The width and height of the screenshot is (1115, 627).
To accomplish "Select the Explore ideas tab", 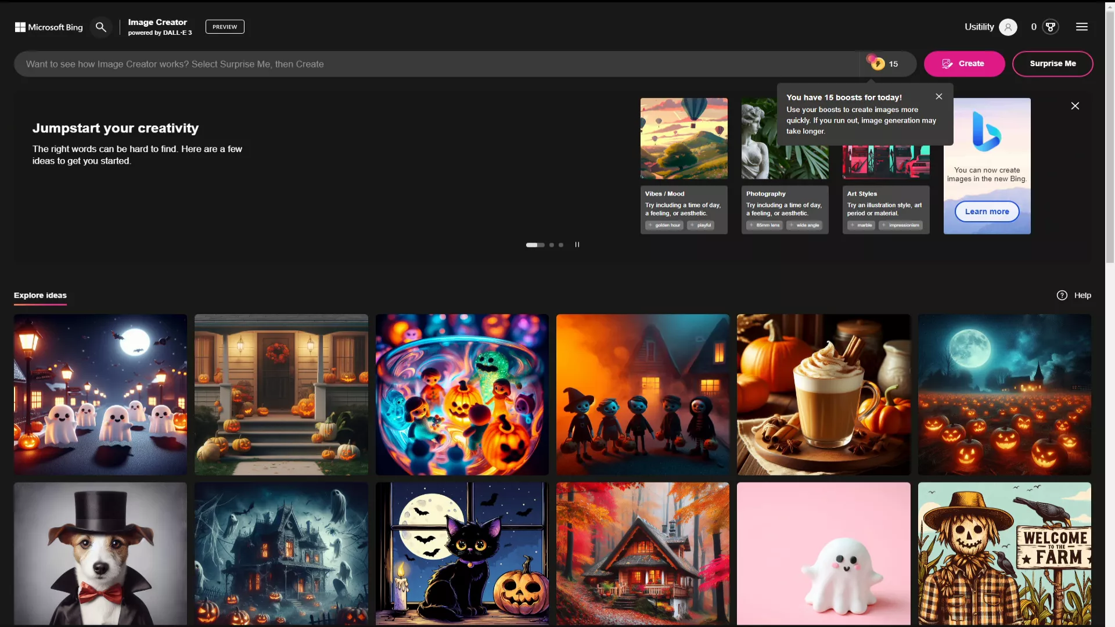I will click(x=40, y=296).
